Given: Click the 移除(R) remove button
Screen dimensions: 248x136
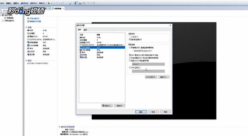Looking at the screenshot, I should (119, 106).
